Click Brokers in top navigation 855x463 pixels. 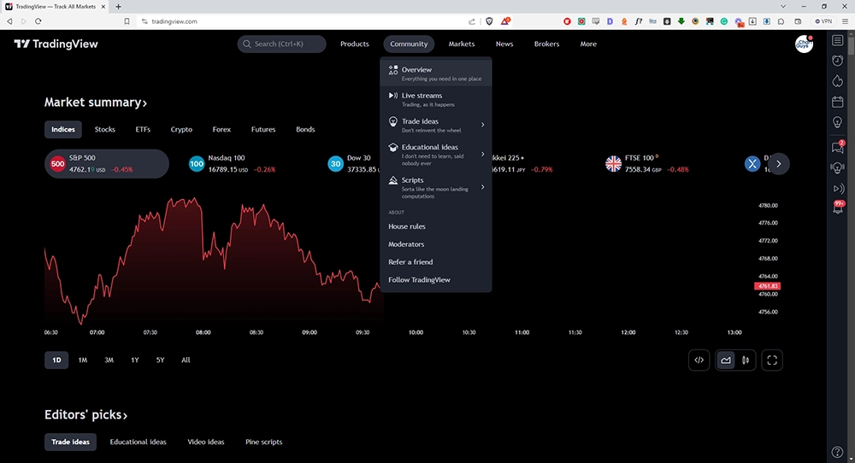tap(547, 44)
